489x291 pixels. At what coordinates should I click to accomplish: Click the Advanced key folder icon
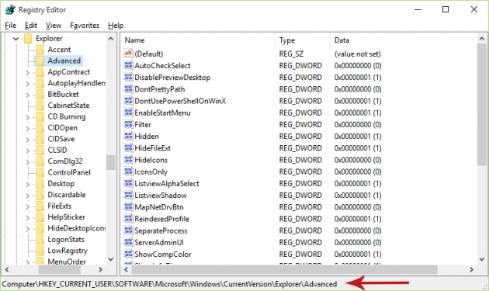[x=40, y=61]
